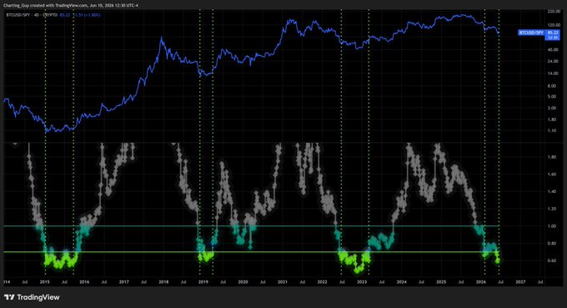Click the 3.00 price axis label
The image size is (567, 308).
click(552, 108)
